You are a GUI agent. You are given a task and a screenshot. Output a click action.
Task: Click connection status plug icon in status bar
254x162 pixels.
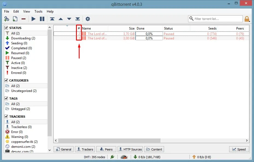pyautogui.click(x=112, y=157)
